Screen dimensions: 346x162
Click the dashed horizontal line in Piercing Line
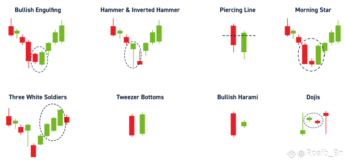[239, 36]
